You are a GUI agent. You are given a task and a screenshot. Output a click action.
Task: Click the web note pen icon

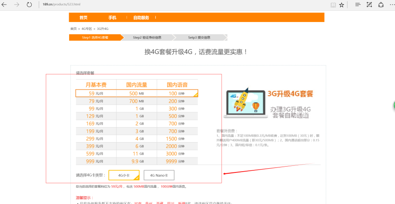369,5
